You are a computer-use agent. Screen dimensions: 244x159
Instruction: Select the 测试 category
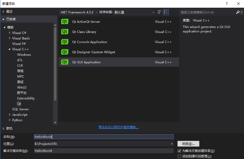click(x=20, y=82)
